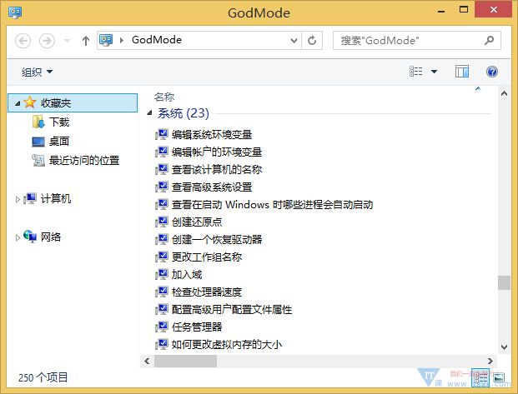Click icon beside 配置高级用户配置文件属性
This screenshot has width=518, height=394.
pyautogui.click(x=162, y=309)
